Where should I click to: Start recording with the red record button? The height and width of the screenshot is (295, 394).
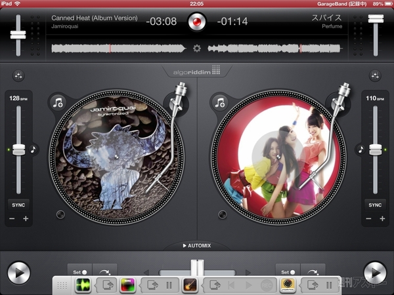[x=197, y=22]
